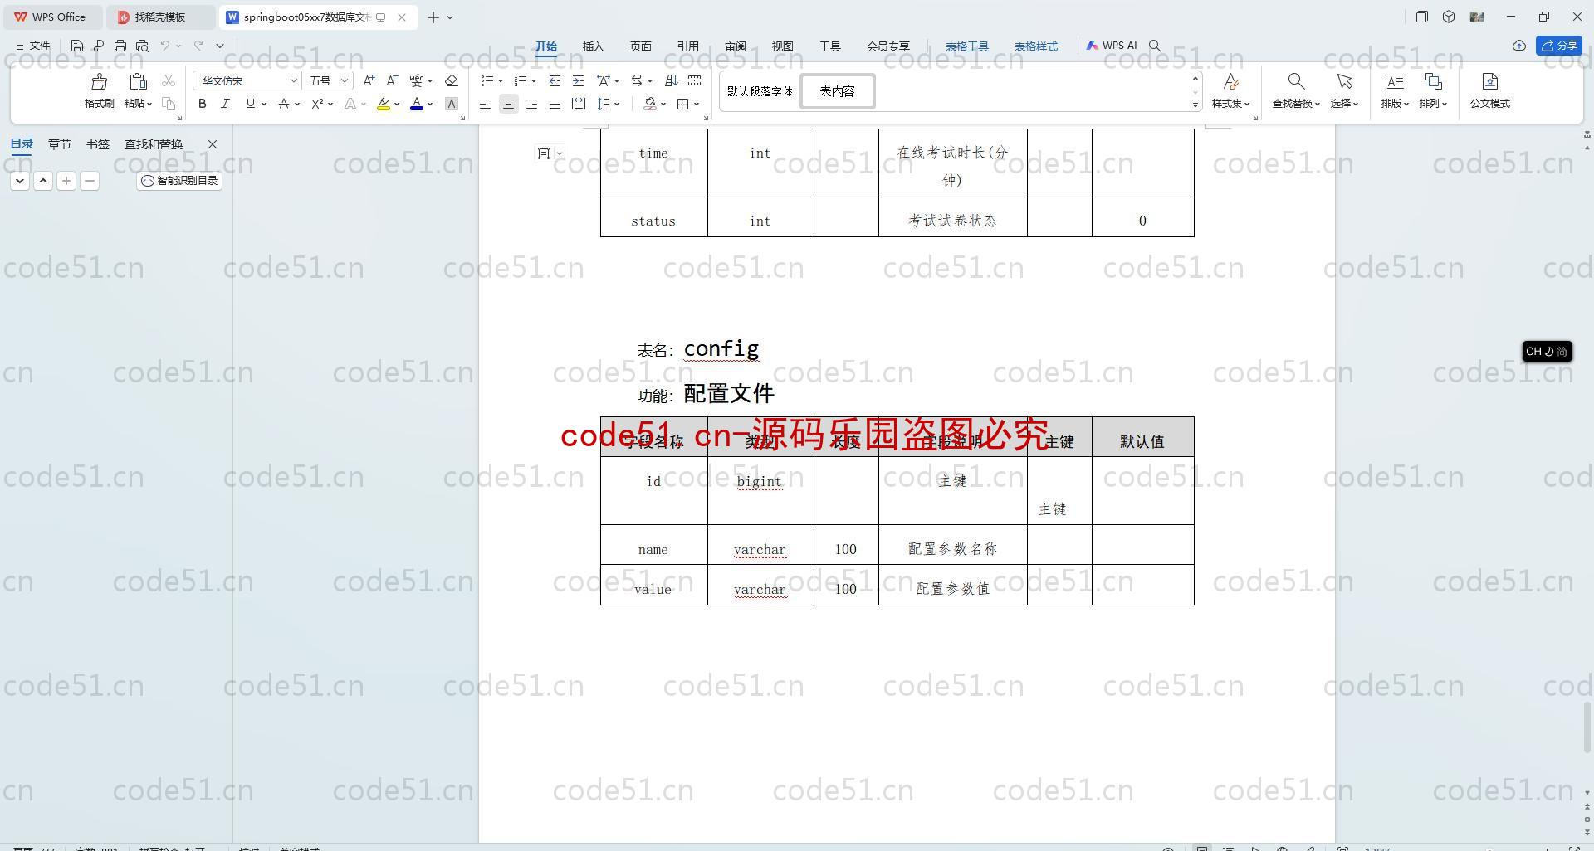Increase font size with A+ icon
The height and width of the screenshot is (851, 1594).
click(x=369, y=80)
